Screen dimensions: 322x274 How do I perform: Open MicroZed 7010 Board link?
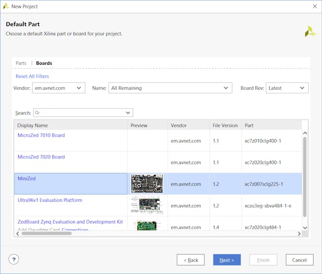coord(41,135)
